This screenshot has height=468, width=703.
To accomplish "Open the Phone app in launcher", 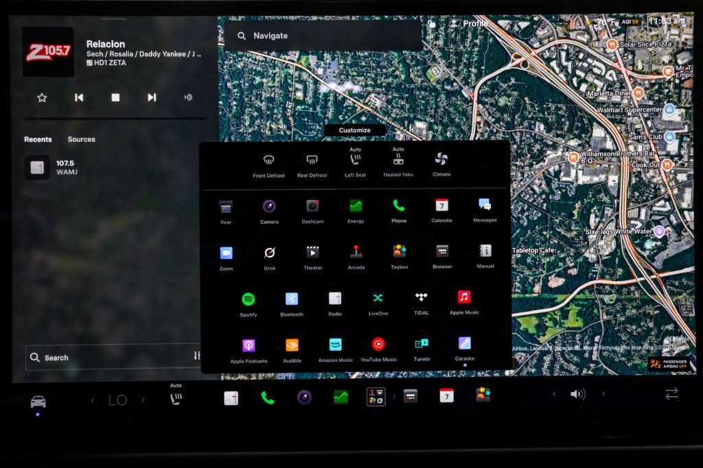I will coord(399,210).
